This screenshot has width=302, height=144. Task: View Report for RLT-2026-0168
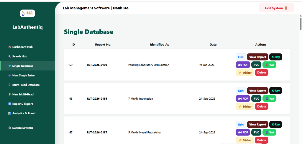click(x=257, y=91)
